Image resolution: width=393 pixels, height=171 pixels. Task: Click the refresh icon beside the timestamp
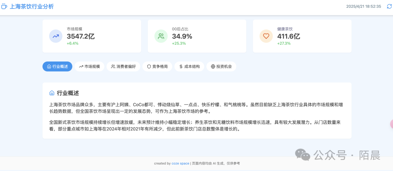[x=389, y=6]
